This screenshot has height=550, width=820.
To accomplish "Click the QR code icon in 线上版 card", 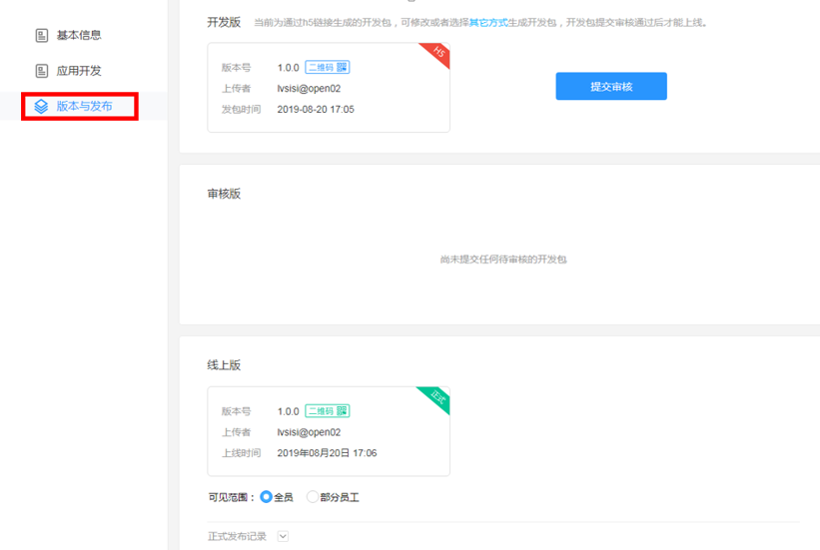I will [x=342, y=411].
